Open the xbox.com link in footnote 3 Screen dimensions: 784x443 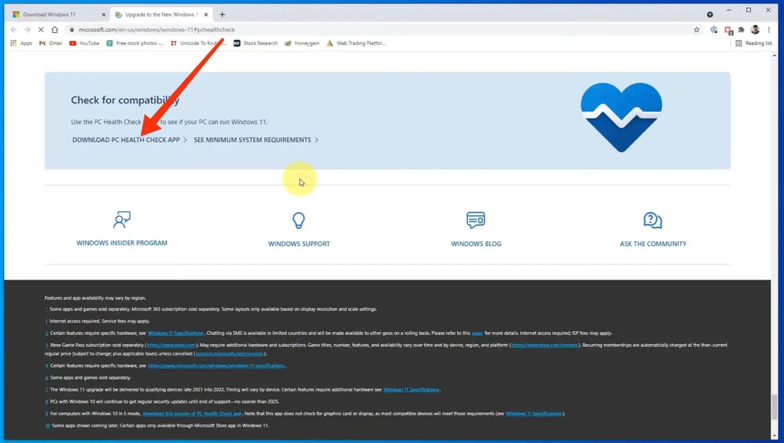[171, 345]
